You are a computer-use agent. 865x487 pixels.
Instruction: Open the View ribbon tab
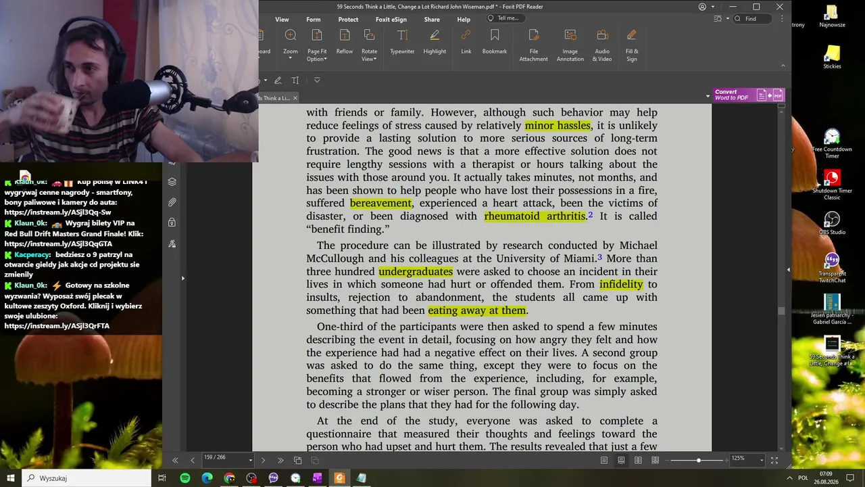pos(282,20)
